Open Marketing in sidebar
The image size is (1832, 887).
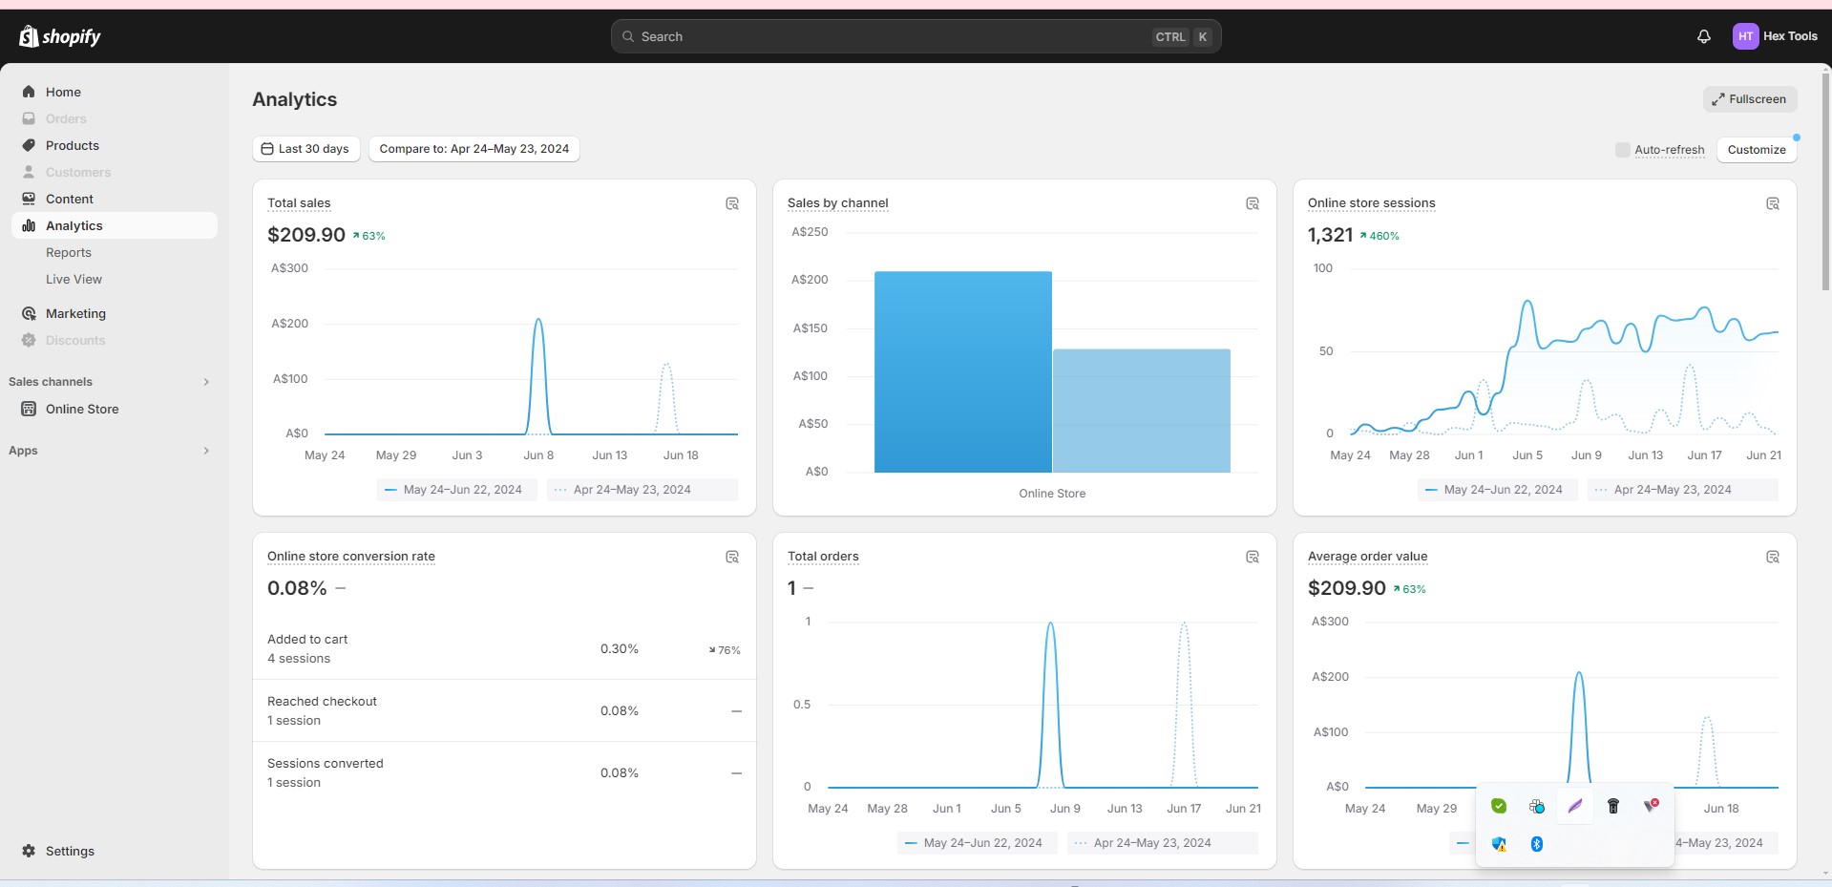115,313
